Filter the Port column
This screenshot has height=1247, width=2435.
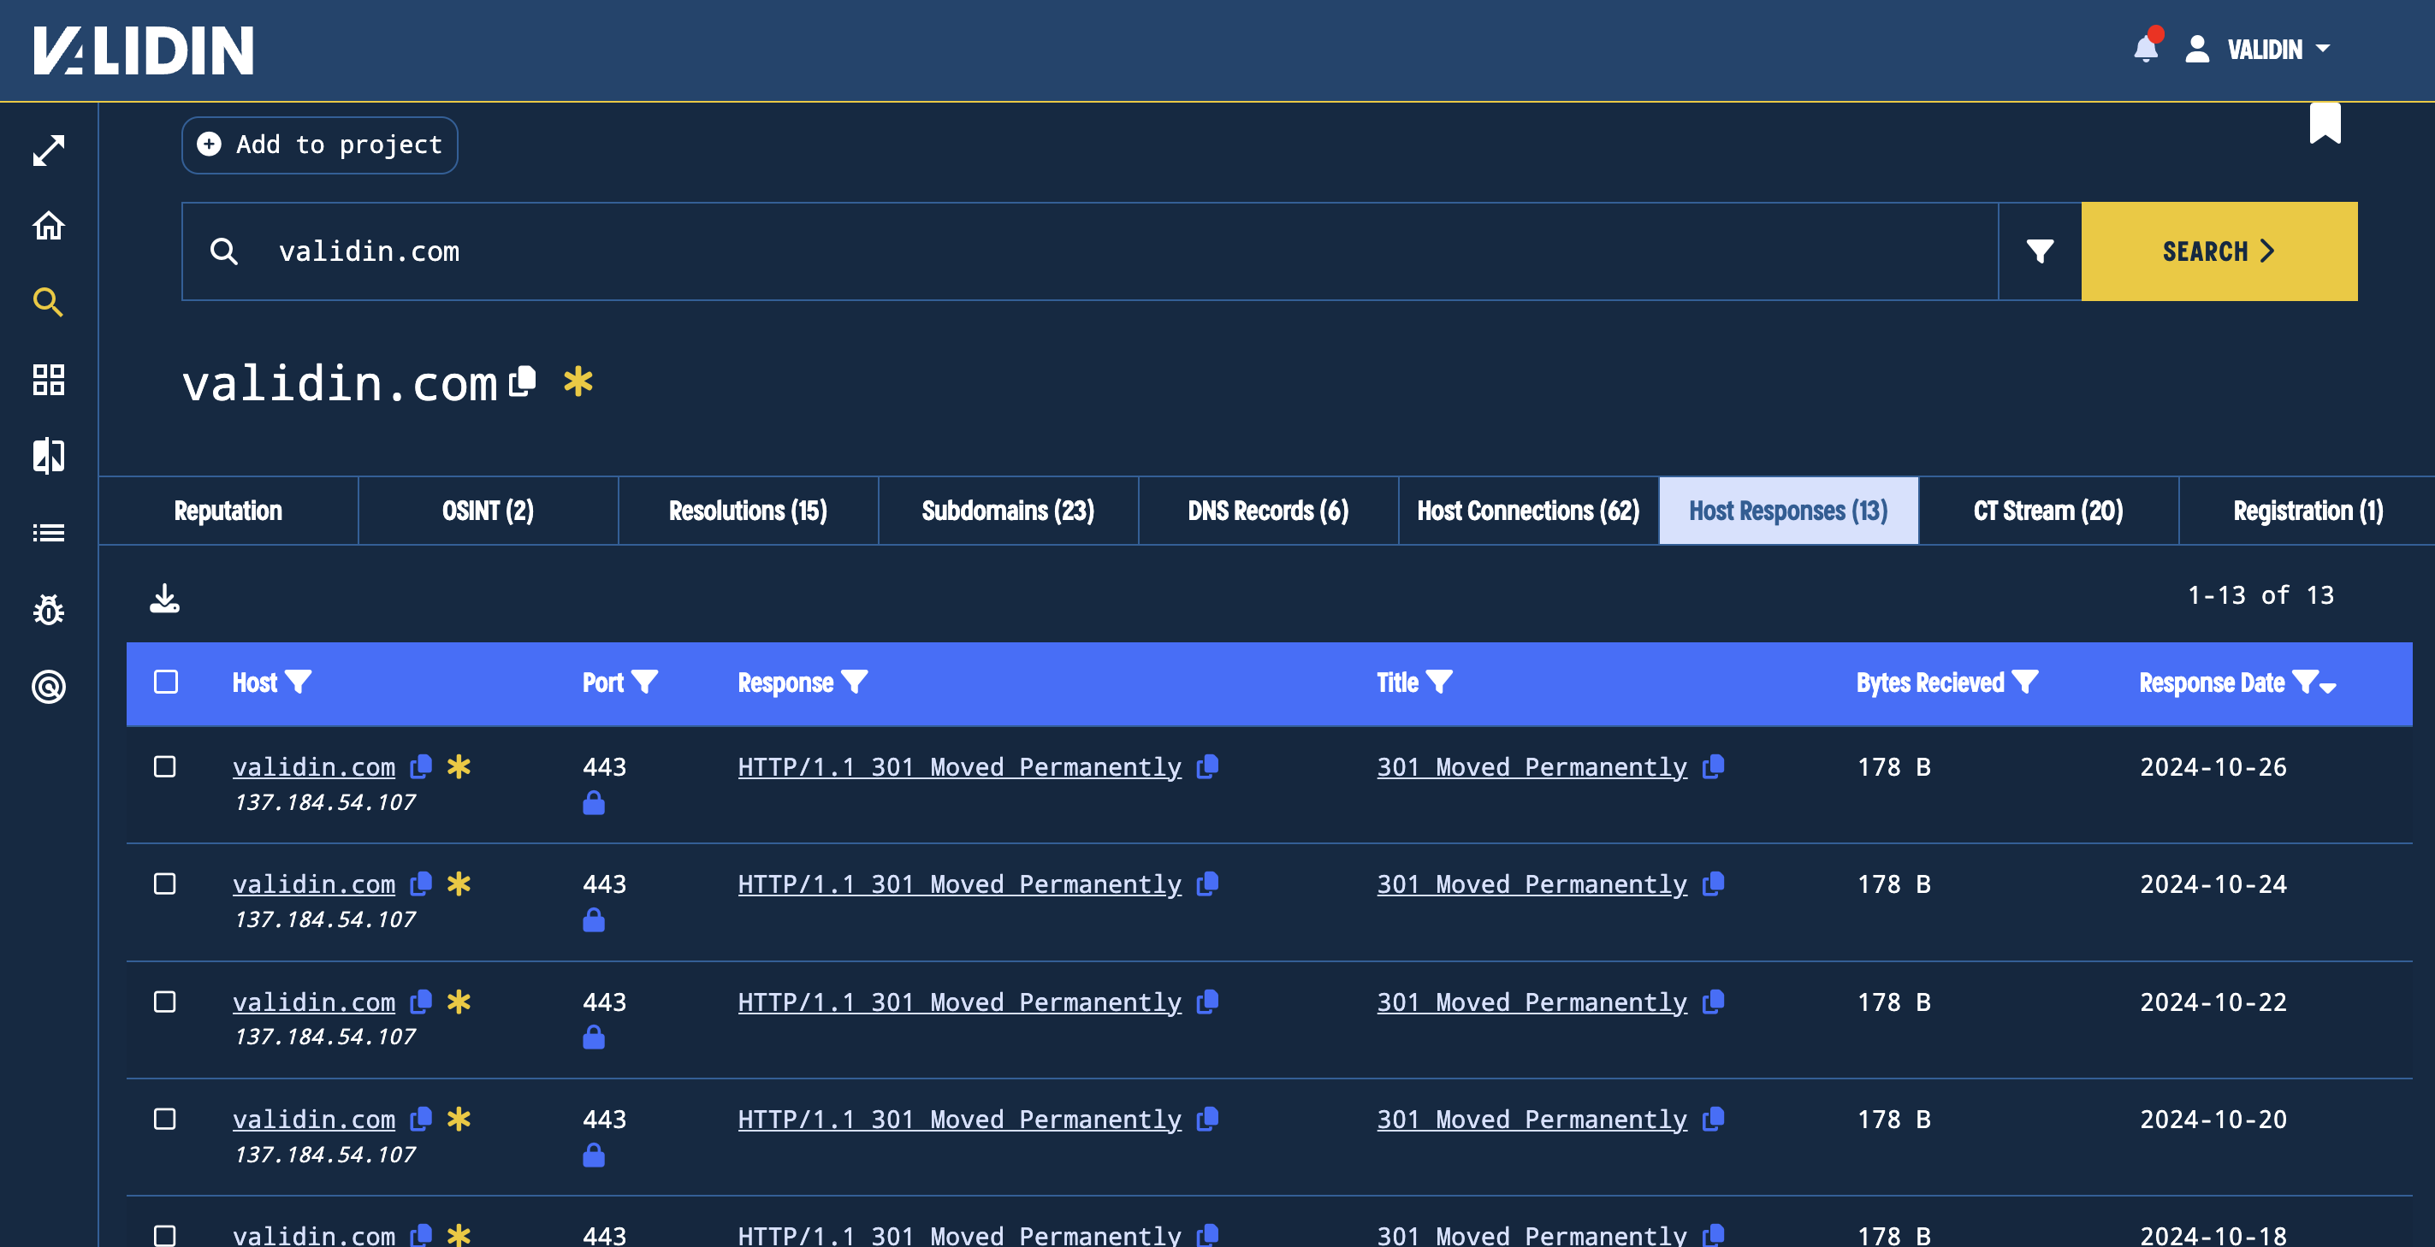[x=644, y=682]
